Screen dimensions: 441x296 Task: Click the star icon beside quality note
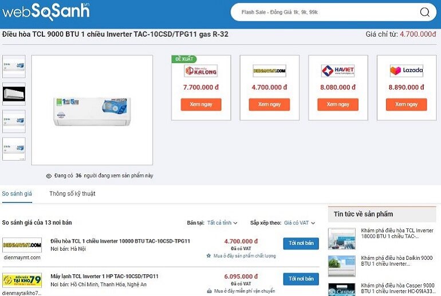208,256
